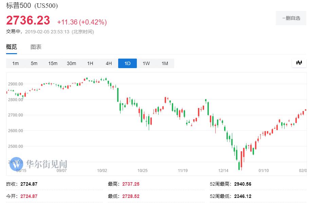Click the timestamp 2019-02-05 23:53:13
309x203 pixels.
click(x=47, y=32)
